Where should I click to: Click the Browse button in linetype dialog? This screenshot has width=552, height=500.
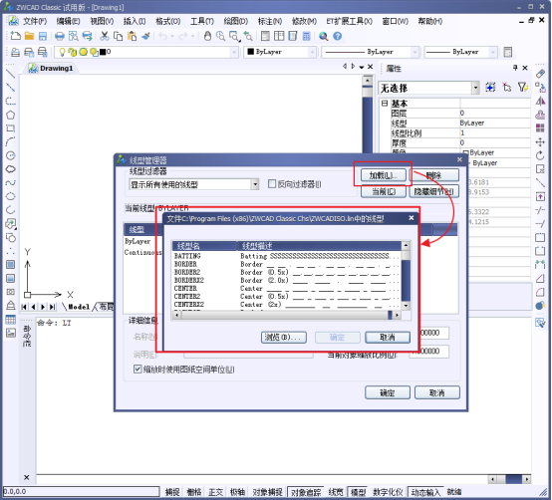[284, 337]
